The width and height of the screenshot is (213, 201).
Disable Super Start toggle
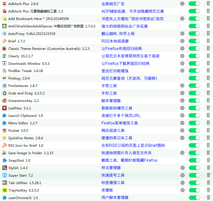194,175
